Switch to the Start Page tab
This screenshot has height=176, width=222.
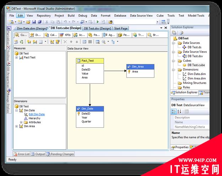point(121,28)
